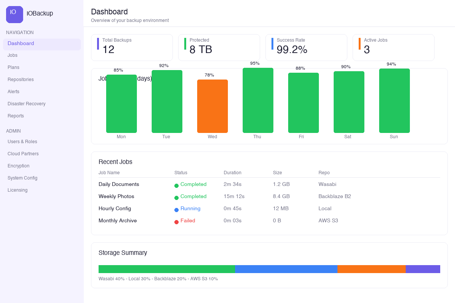Viewport: 455px width, 303px height.
Task: Click the Job Name column header
Action: (x=109, y=173)
